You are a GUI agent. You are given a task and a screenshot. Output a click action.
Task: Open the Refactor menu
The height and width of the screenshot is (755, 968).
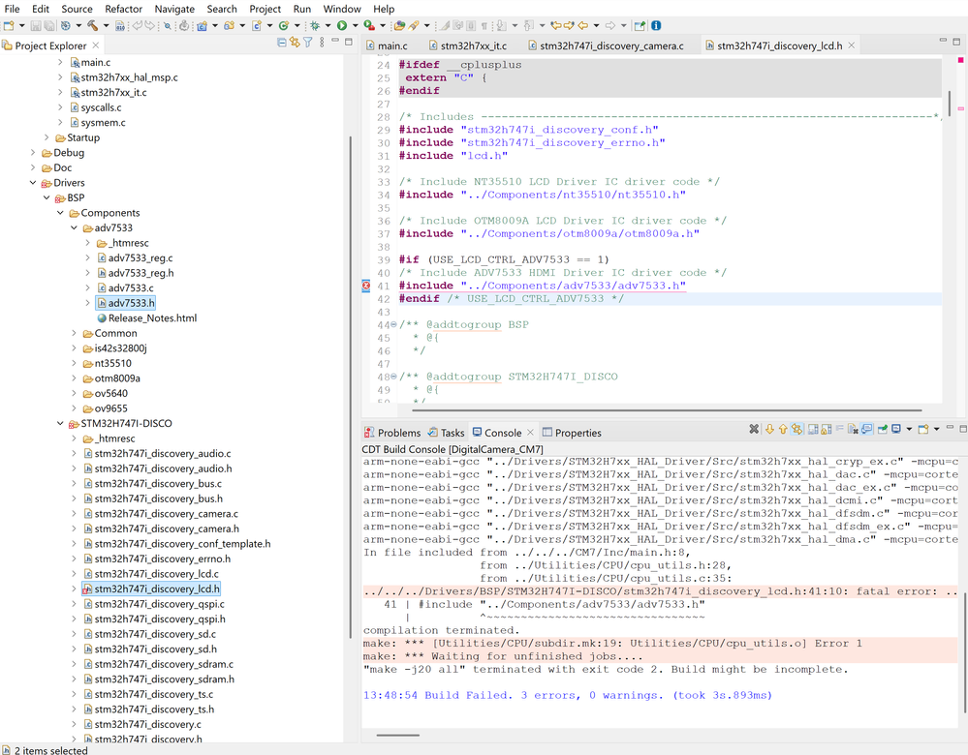[x=123, y=9]
